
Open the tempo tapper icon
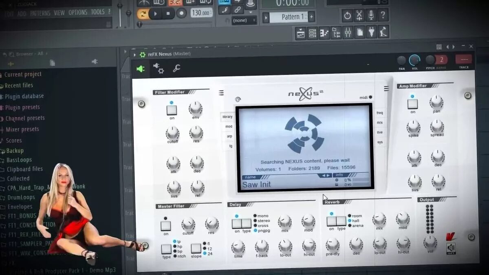[x=383, y=32]
